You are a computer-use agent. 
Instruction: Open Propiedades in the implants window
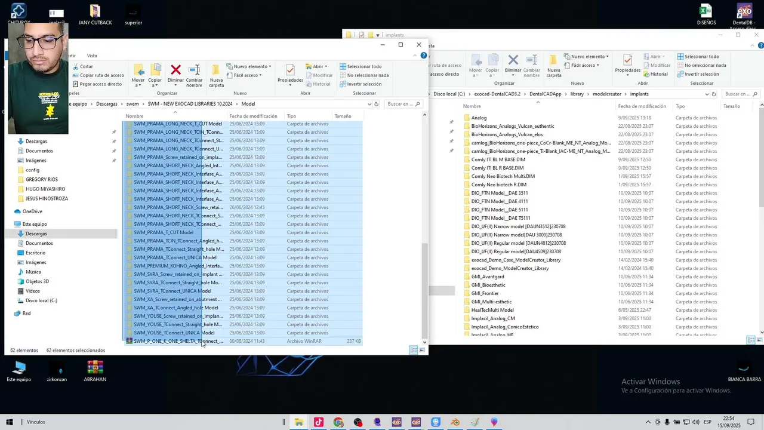pos(628,64)
